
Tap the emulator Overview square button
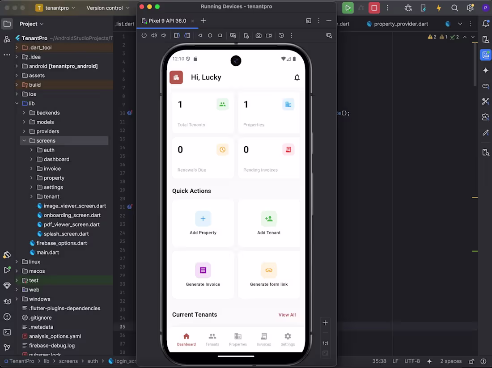click(x=220, y=35)
